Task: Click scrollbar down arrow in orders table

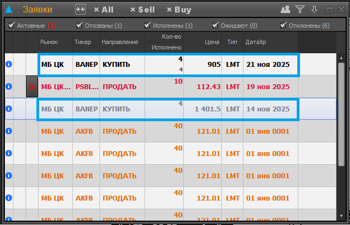Action: pyautogui.click(x=341, y=216)
